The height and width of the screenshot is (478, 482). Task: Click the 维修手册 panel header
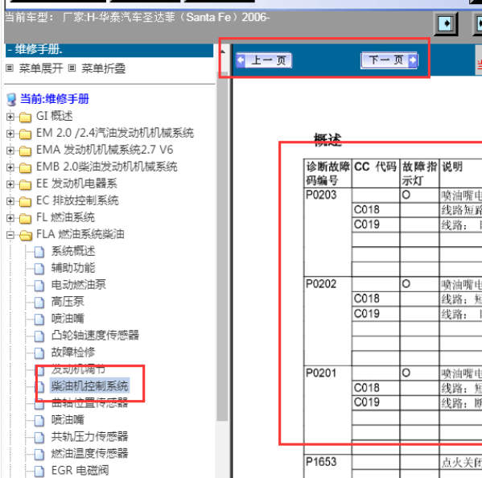(x=109, y=50)
